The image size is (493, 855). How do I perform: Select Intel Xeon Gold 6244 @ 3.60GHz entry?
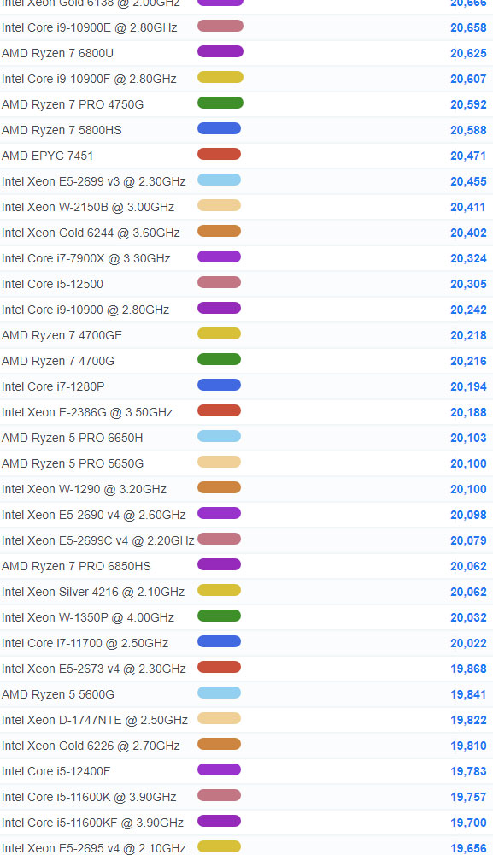[x=91, y=233]
